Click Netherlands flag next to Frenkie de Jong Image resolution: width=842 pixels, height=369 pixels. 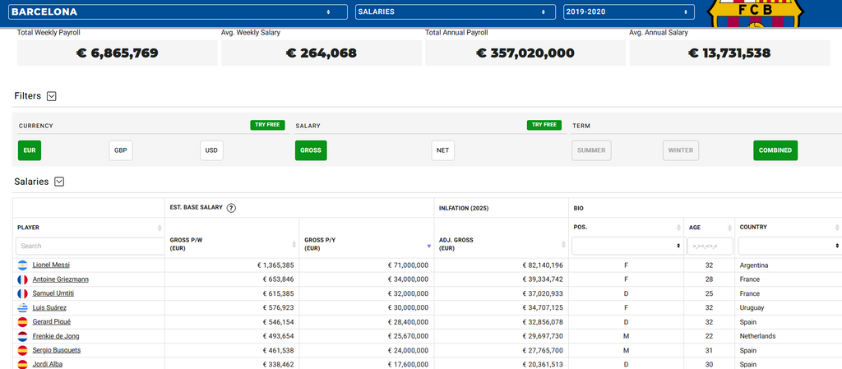point(22,336)
